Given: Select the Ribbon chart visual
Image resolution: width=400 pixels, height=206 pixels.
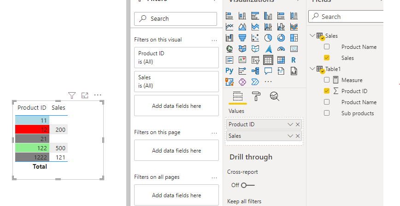Looking at the screenshot, I should tap(294, 27).
